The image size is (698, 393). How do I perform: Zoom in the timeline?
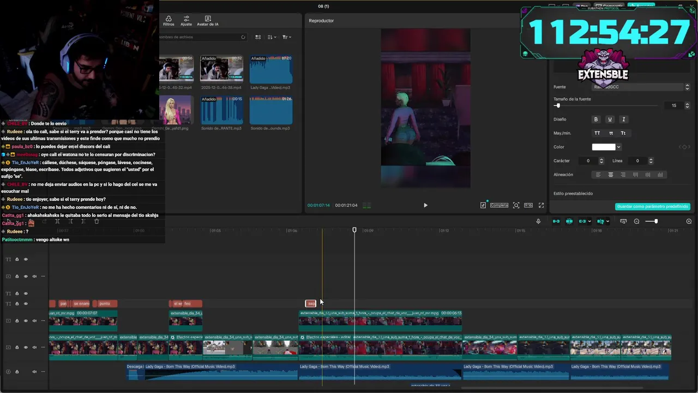[x=689, y=221]
